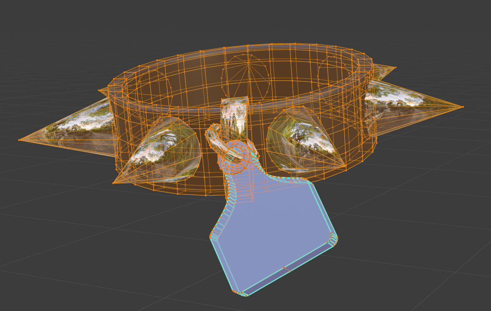Select the tip of the far-right large spike

click(x=463, y=107)
